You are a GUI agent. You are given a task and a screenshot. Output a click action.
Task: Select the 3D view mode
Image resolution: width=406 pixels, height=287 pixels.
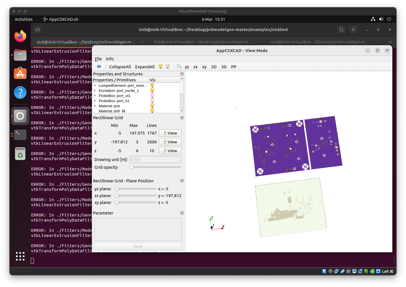[224, 67]
